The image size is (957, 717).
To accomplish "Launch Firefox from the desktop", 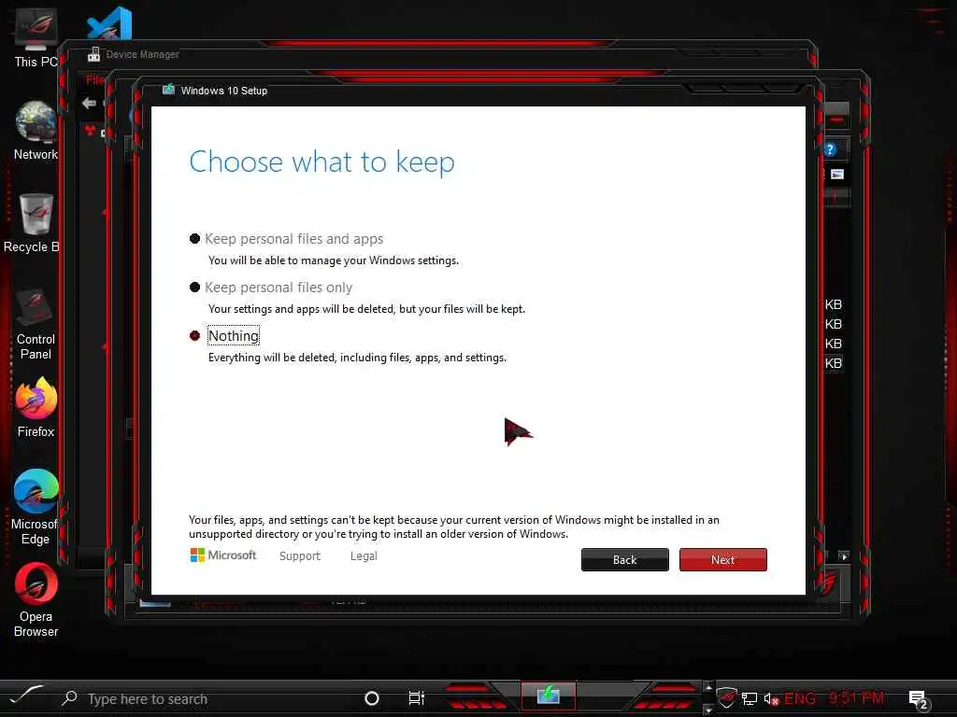I will click(x=36, y=407).
